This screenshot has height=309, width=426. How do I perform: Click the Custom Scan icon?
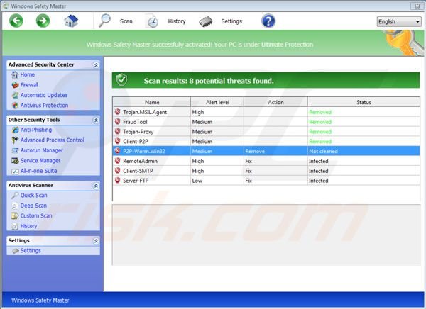15,216
